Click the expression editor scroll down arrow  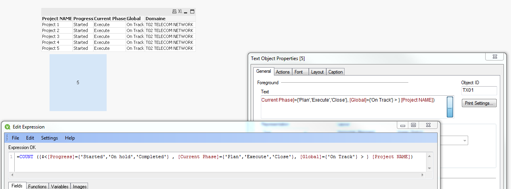(429, 168)
